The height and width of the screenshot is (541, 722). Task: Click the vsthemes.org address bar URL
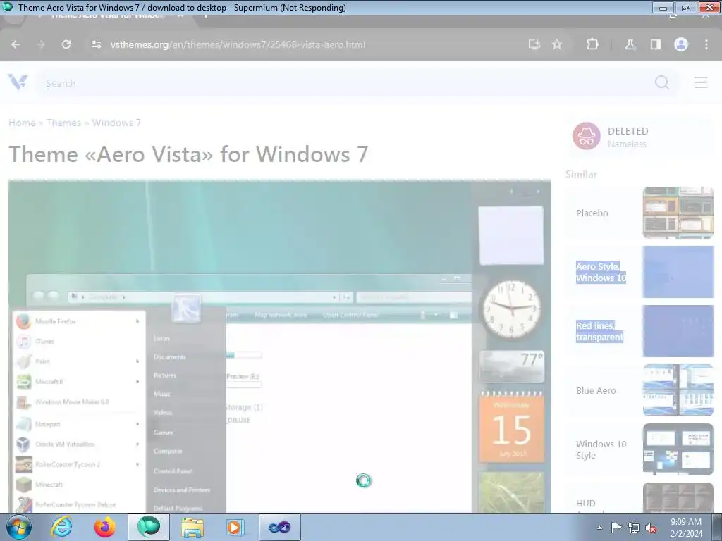(238, 44)
